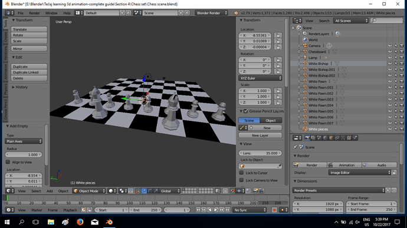Jump to the last frame

(228, 210)
